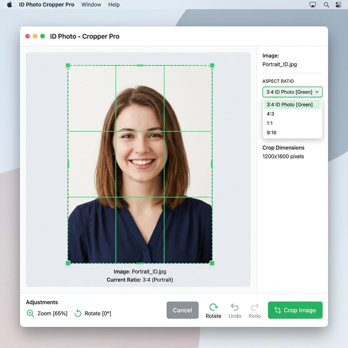Click the Redo arrow icon
Image resolution: width=348 pixels, height=348 pixels.
[255, 307]
